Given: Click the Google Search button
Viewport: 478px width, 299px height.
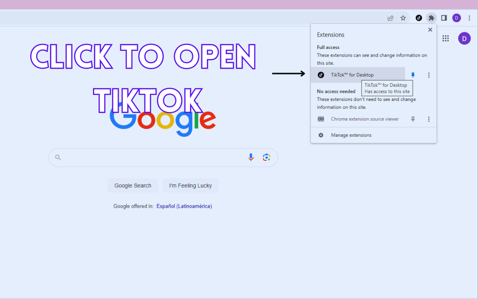Looking at the screenshot, I should click(133, 185).
